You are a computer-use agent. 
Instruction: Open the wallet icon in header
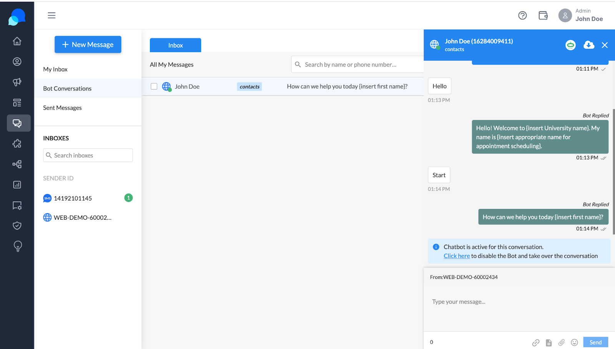543,15
